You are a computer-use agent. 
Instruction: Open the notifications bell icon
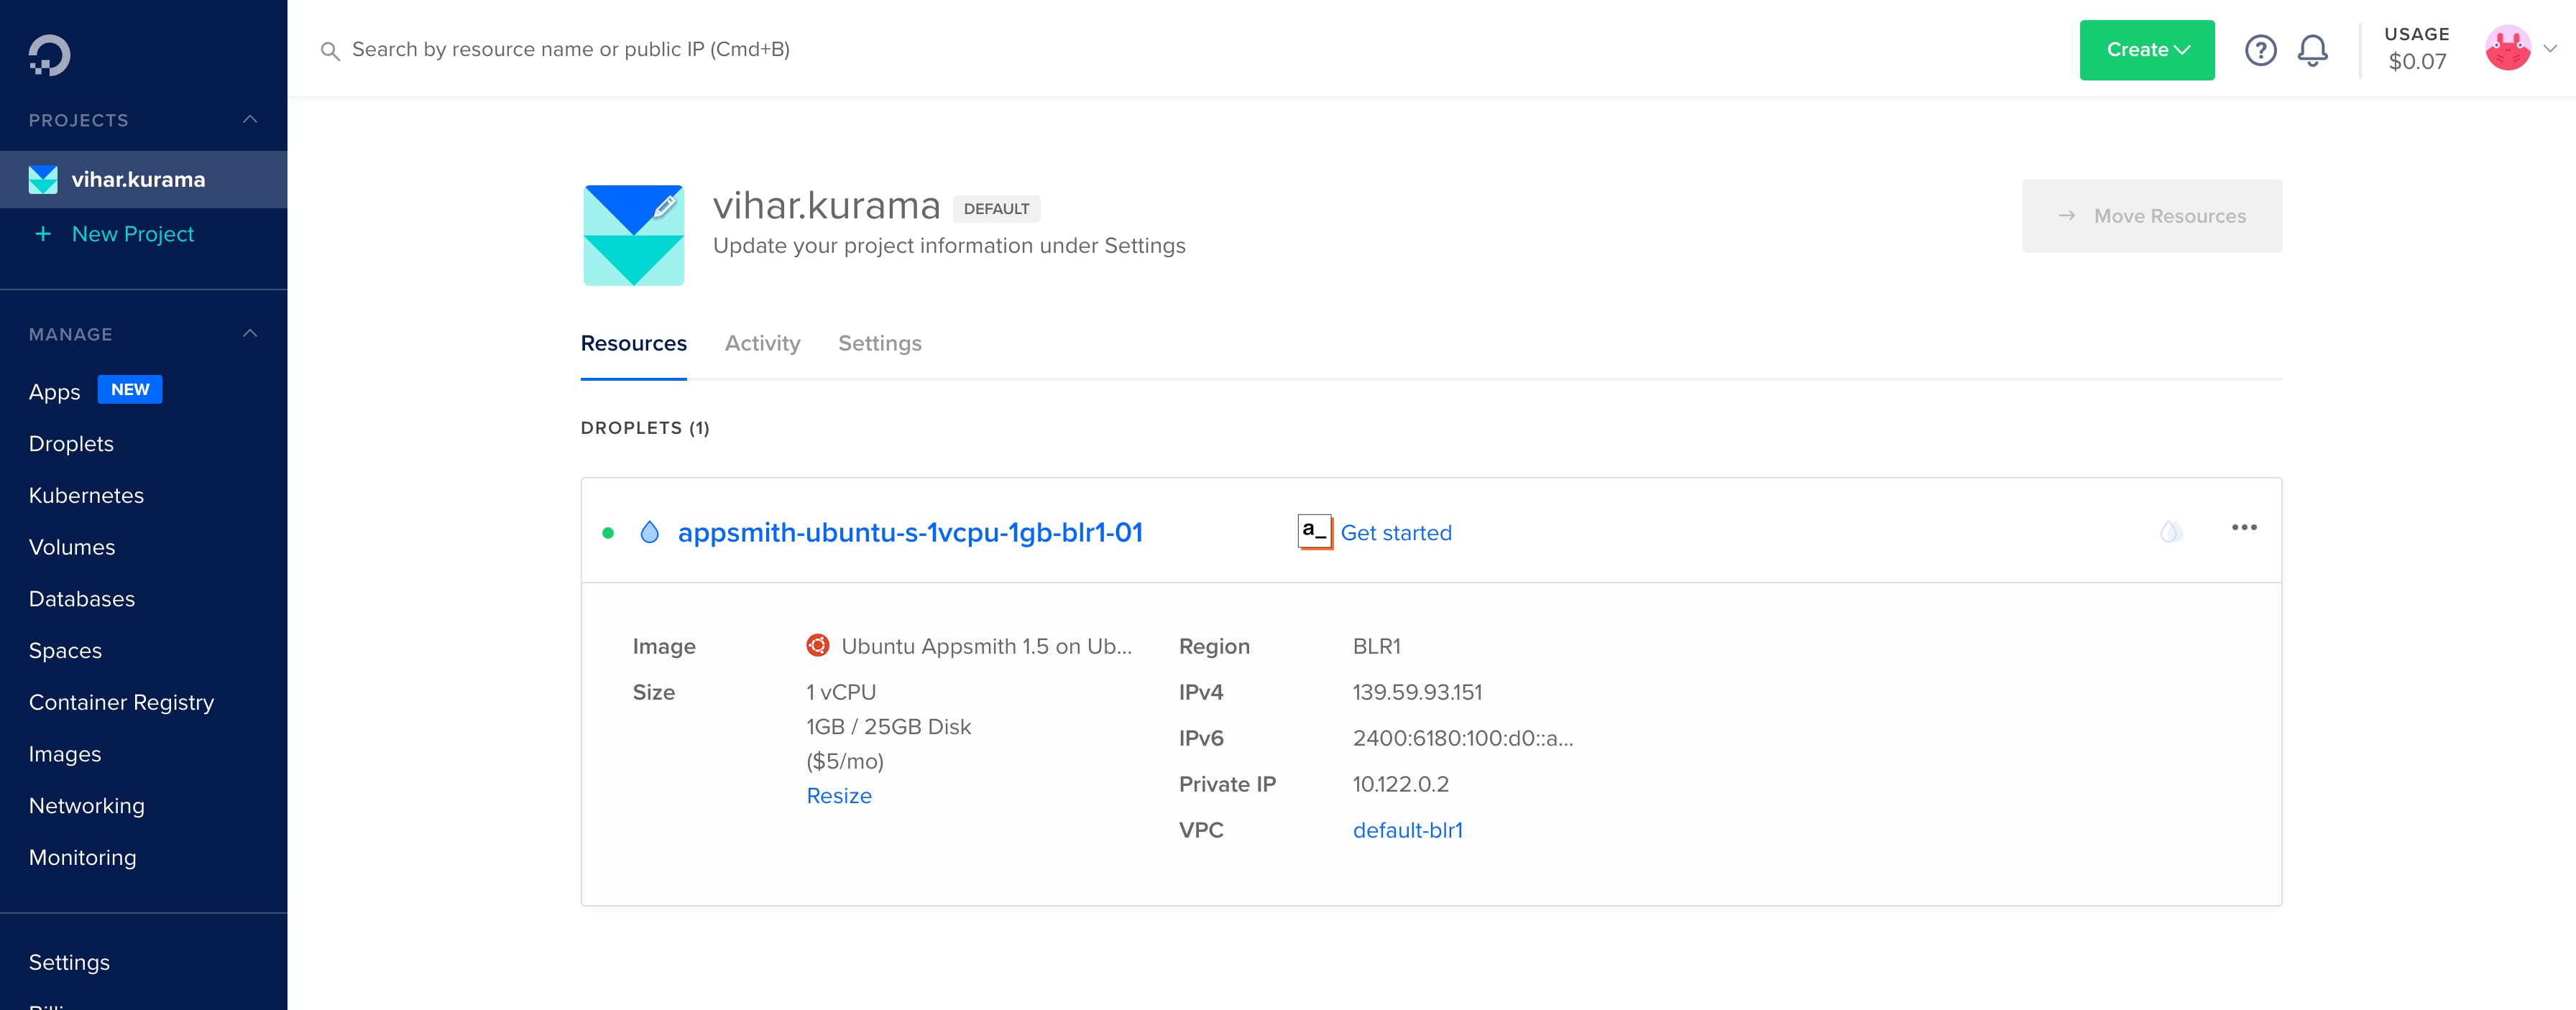(x=2312, y=50)
